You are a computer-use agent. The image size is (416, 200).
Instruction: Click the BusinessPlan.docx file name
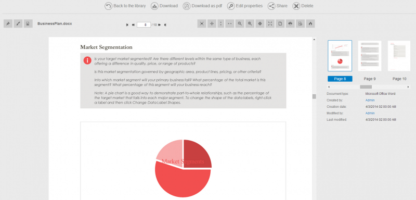pyautogui.click(x=55, y=23)
